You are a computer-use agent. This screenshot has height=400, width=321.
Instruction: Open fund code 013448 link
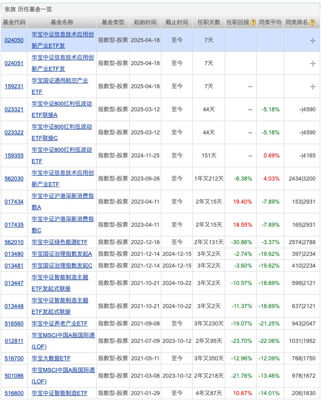(x=14, y=306)
